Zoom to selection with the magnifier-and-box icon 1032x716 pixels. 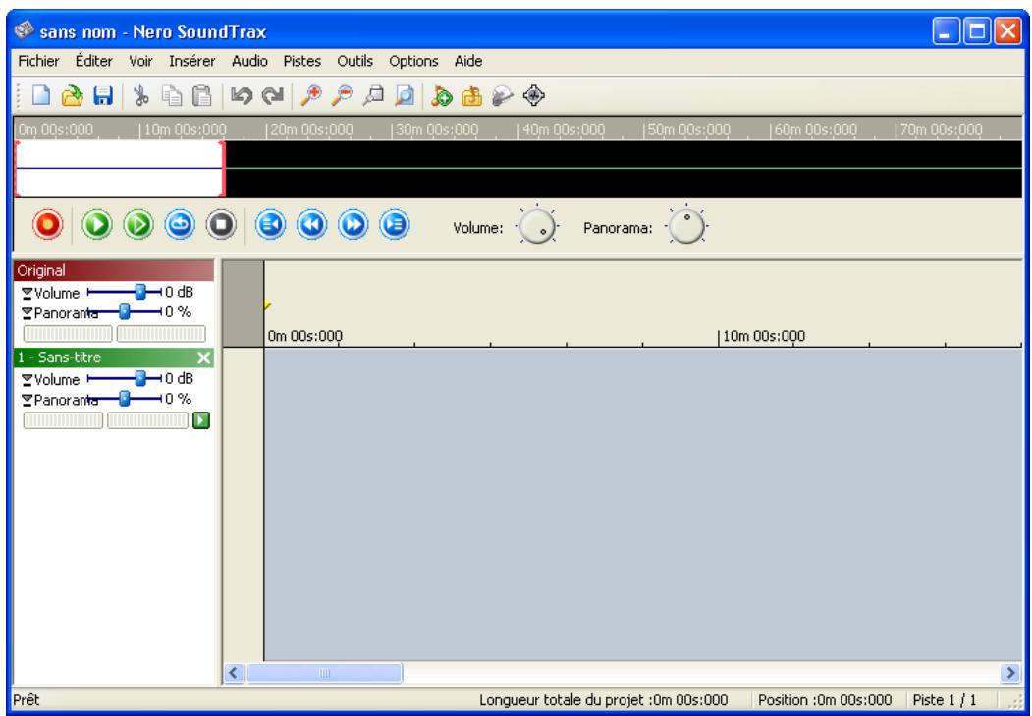pyautogui.click(x=373, y=96)
